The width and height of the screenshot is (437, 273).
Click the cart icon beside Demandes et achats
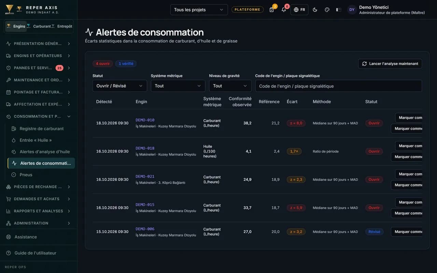point(9,199)
